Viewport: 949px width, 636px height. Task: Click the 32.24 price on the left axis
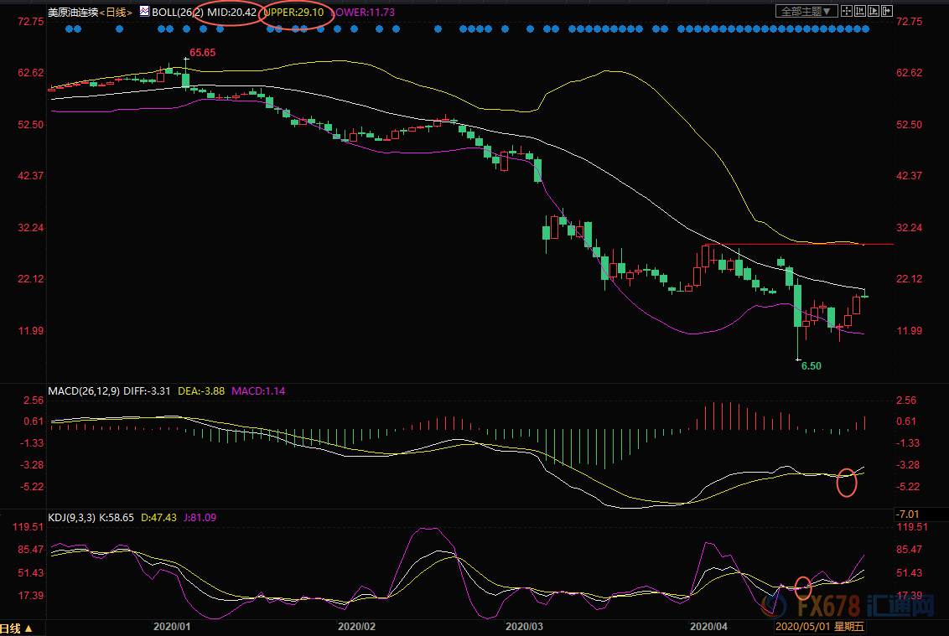(x=31, y=228)
